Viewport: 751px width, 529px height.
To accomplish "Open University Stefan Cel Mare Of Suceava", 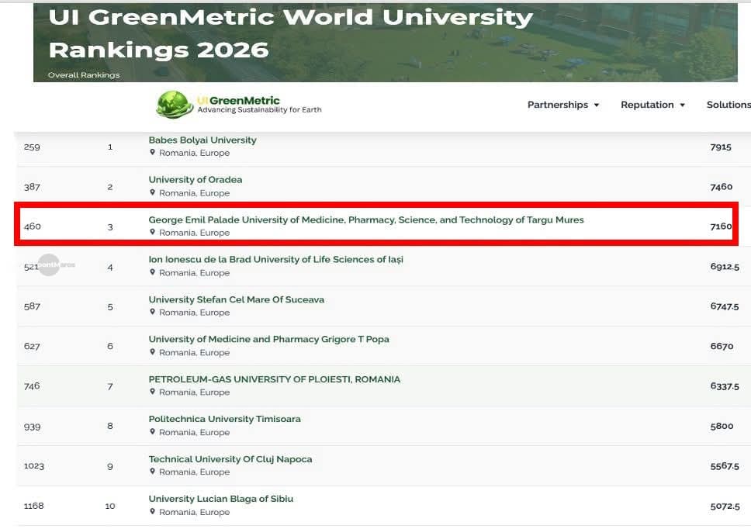I will [x=236, y=299].
